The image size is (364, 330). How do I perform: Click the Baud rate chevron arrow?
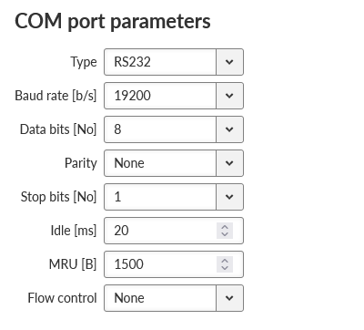pos(229,96)
